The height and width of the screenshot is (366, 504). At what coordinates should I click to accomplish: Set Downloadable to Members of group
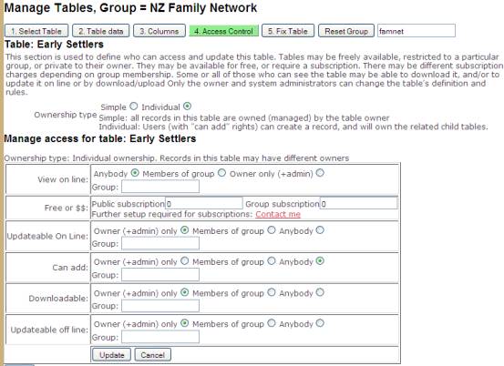point(272,292)
